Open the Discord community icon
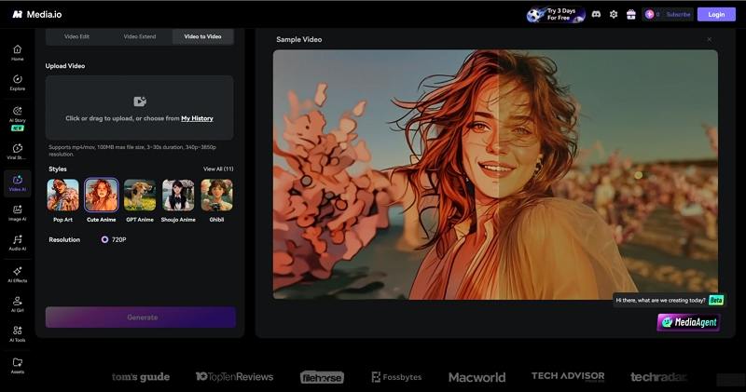The width and height of the screenshot is (746, 392). pos(596,14)
